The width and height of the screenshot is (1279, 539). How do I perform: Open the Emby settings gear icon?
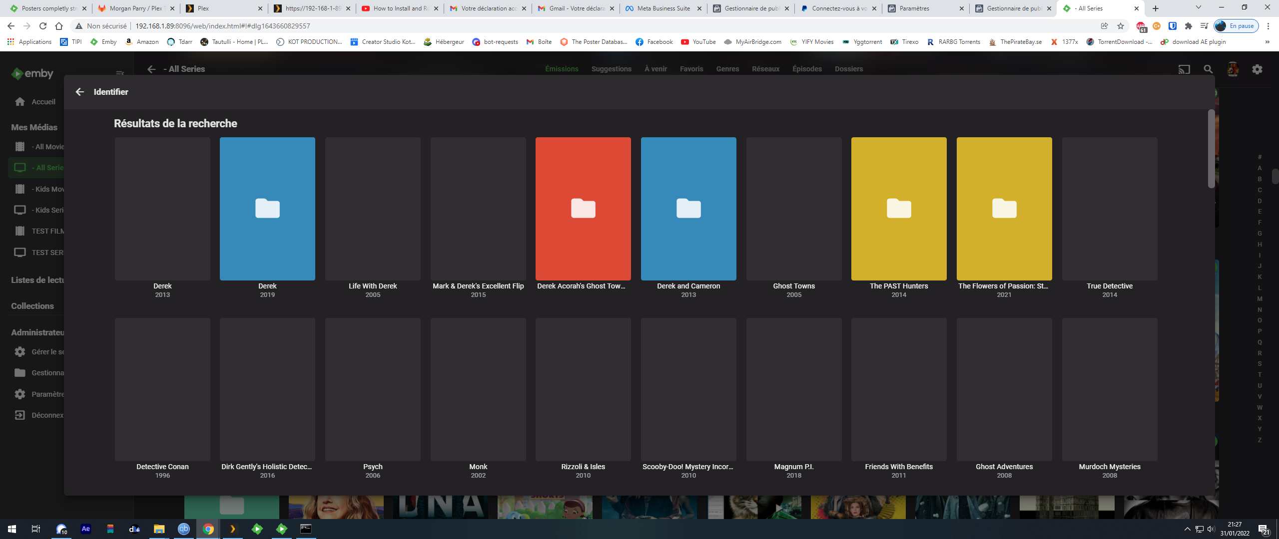pyautogui.click(x=1257, y=69)
